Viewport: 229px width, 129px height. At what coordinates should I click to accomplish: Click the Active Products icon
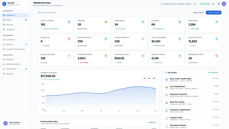tap(143, 39)
